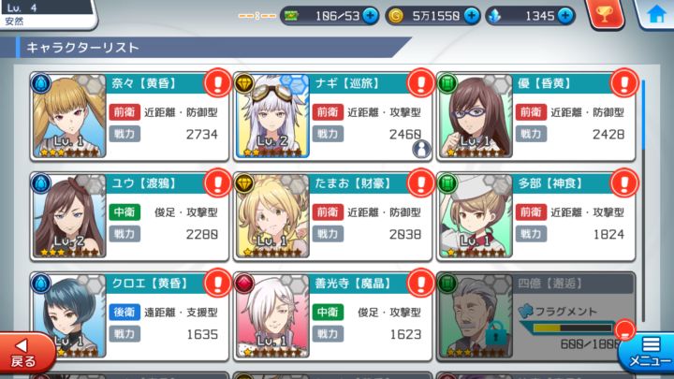This screenshot has height=379, width=674.
Task: Click the gold coin currency icon
Action: point(395,16)
